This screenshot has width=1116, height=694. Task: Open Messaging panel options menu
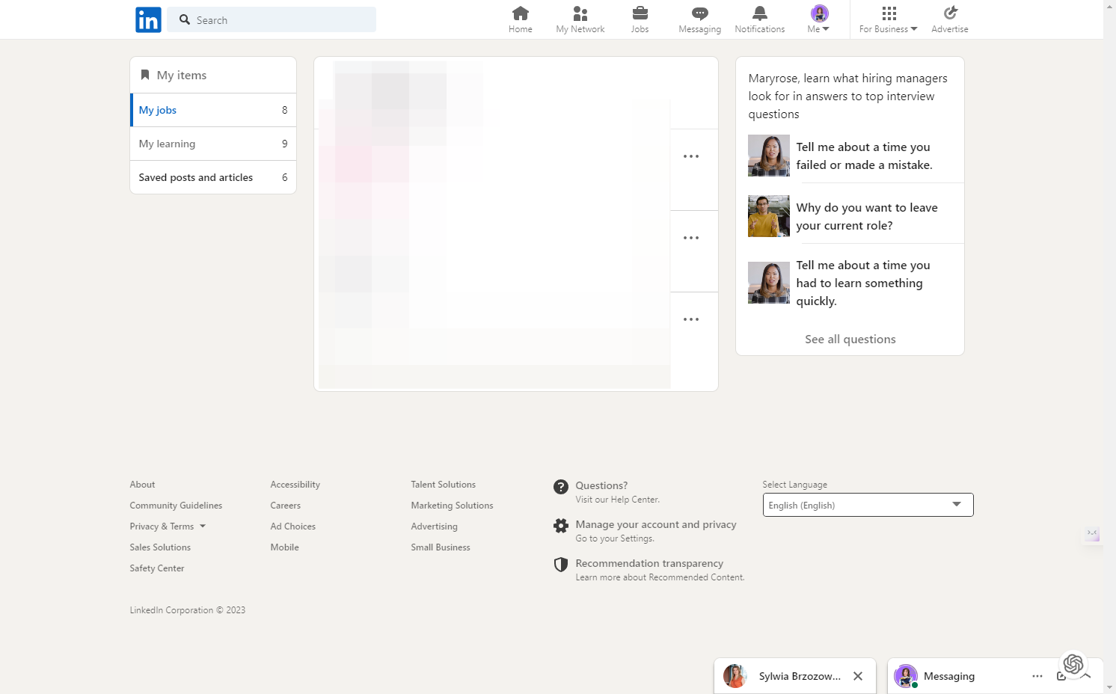coord(1037,676)
